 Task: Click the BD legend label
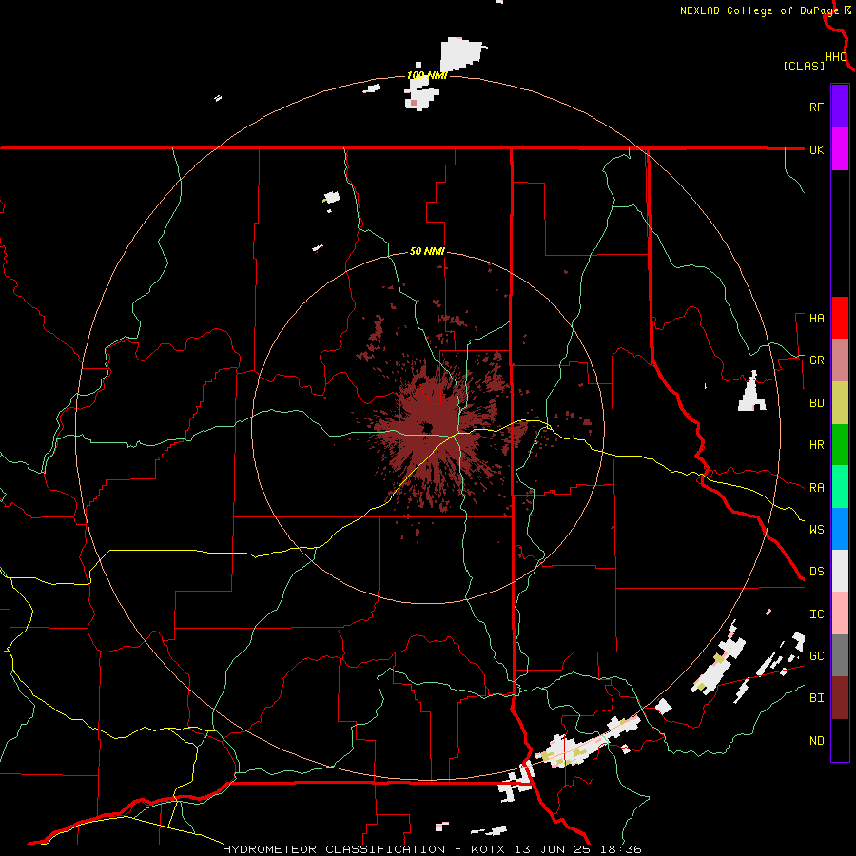pos(816,403)
